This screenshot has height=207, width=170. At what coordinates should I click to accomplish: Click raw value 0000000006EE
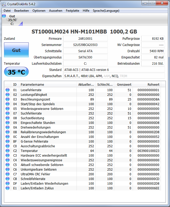[148, 188]
